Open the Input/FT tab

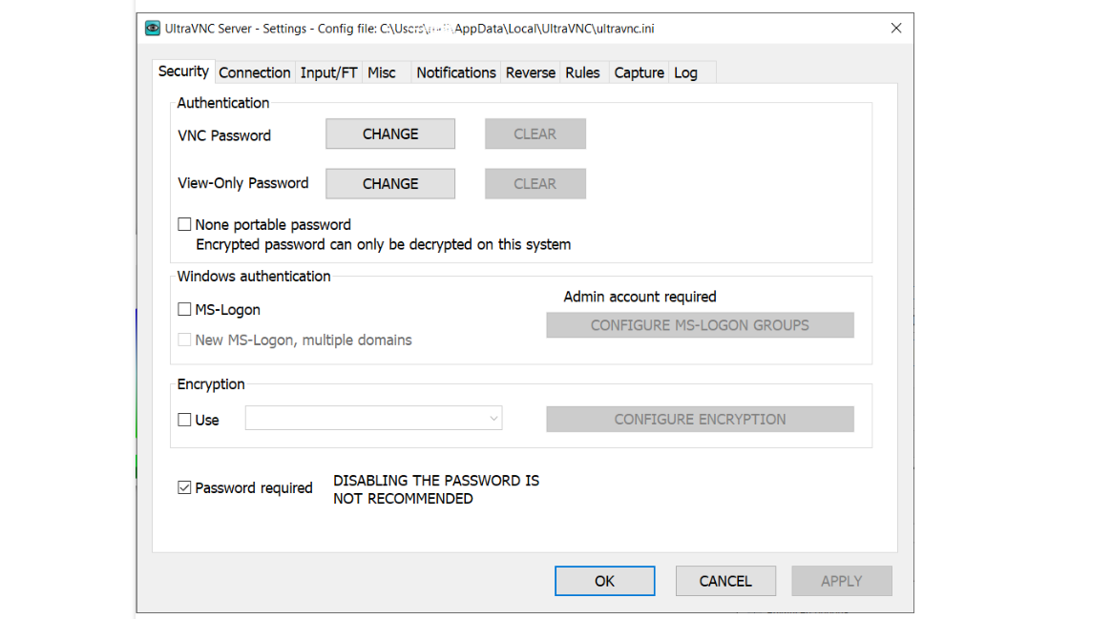point(328,72)
